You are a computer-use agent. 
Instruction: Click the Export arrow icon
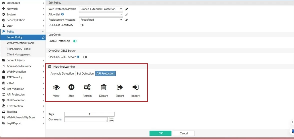tap(119, 87)
